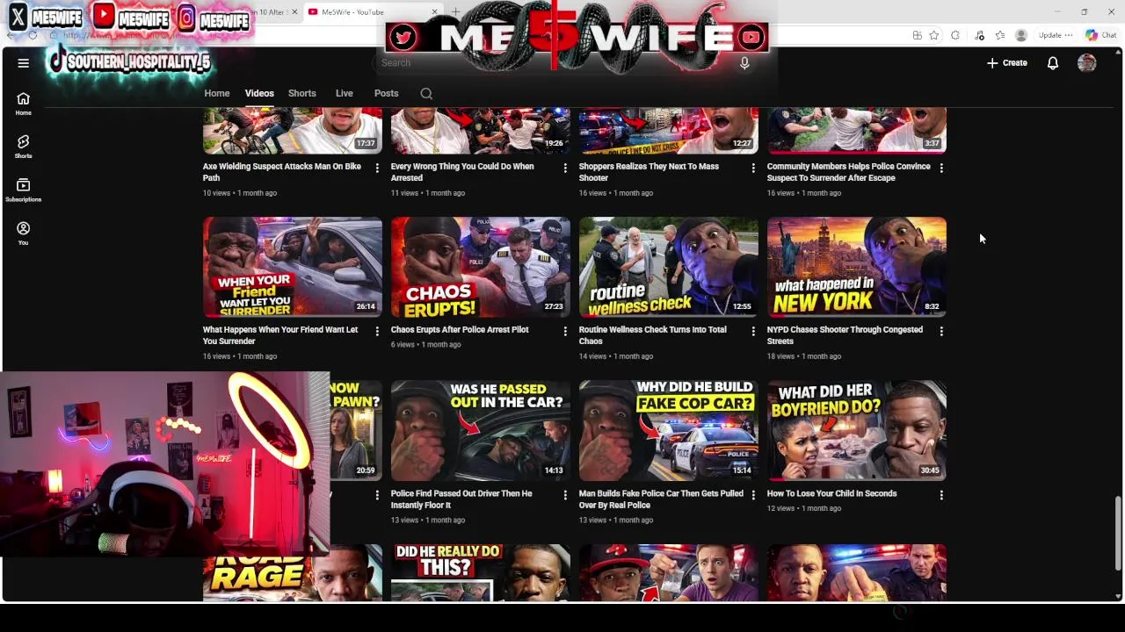Open 'Every Wrong Thing You Could Do' title
Image resolution: width=1125 pixels, height=632 pixels.
[462, 172]
